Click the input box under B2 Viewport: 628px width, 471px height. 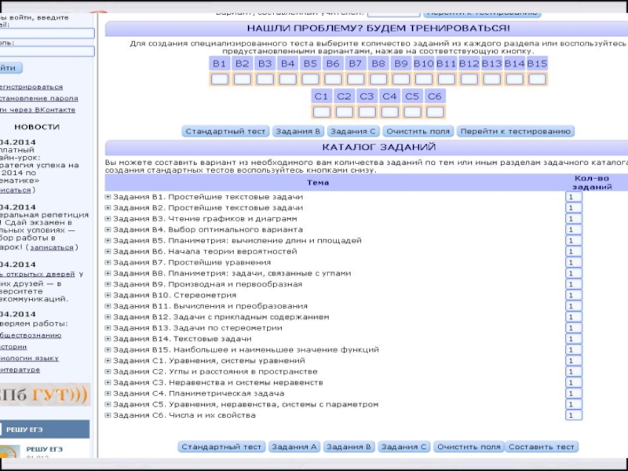tap(243, 79)
